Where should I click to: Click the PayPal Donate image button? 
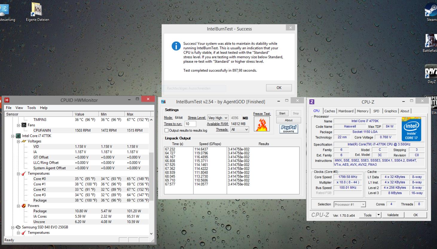coord(288,129)
